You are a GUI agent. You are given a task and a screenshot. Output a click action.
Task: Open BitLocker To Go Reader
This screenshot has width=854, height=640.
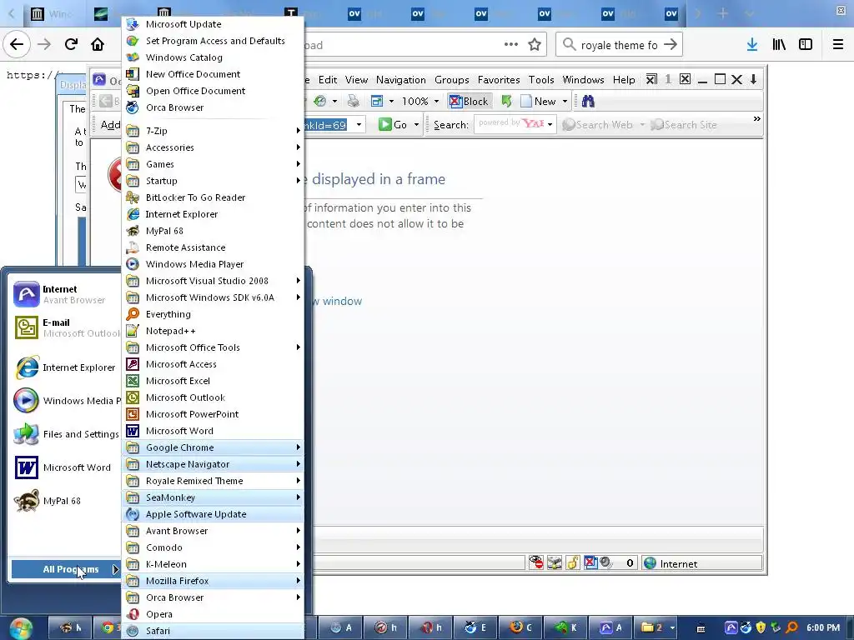tap(213, 197)
